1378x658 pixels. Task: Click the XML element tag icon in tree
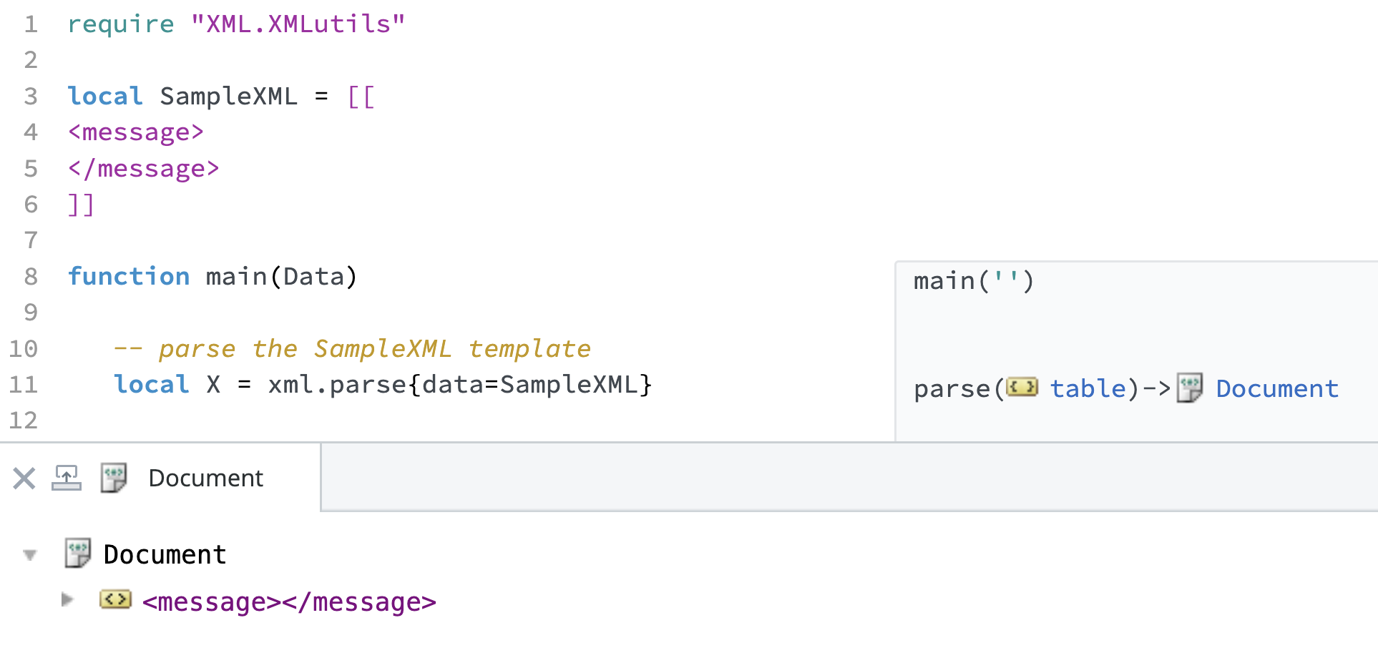[115, 599]
